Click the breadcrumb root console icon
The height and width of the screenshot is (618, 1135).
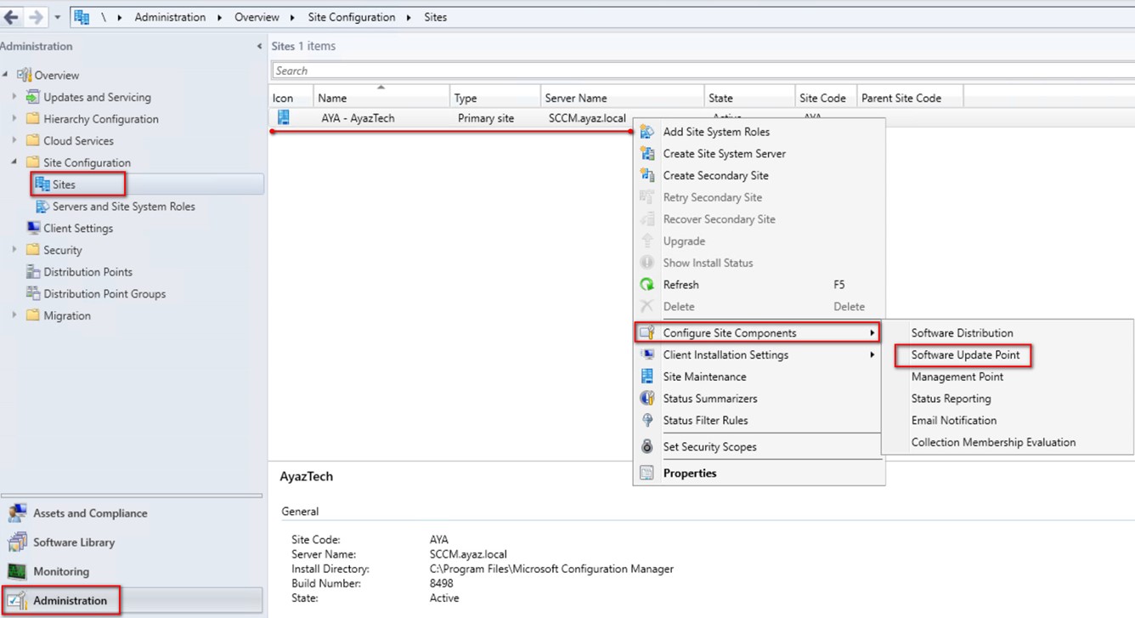82,17
